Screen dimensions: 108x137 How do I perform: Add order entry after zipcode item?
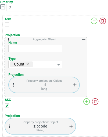(x=87, y=102)
